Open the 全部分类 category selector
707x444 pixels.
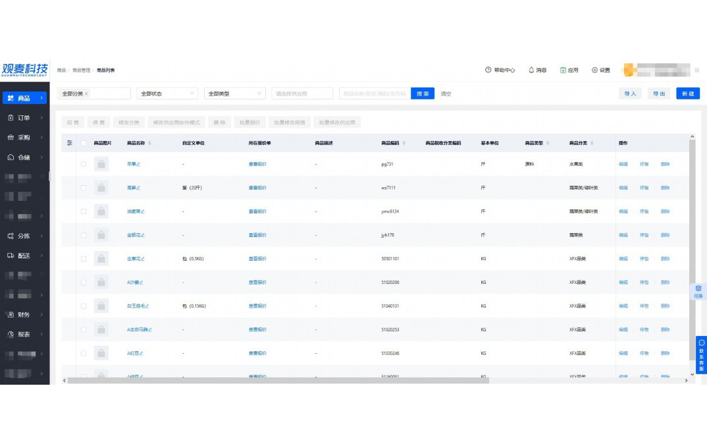pos(93,94)
